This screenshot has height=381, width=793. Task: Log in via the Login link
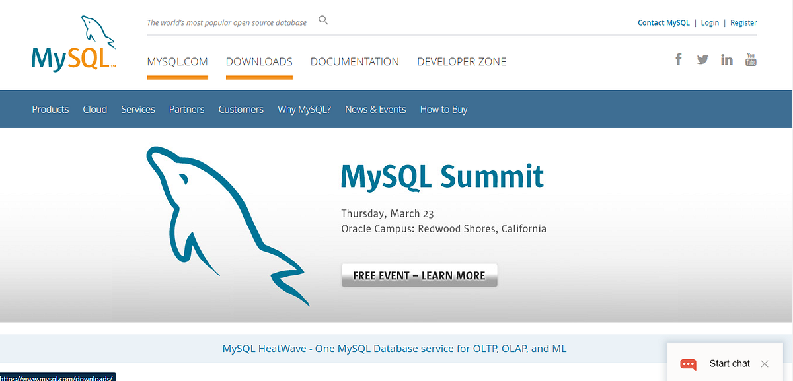point(710,22)
